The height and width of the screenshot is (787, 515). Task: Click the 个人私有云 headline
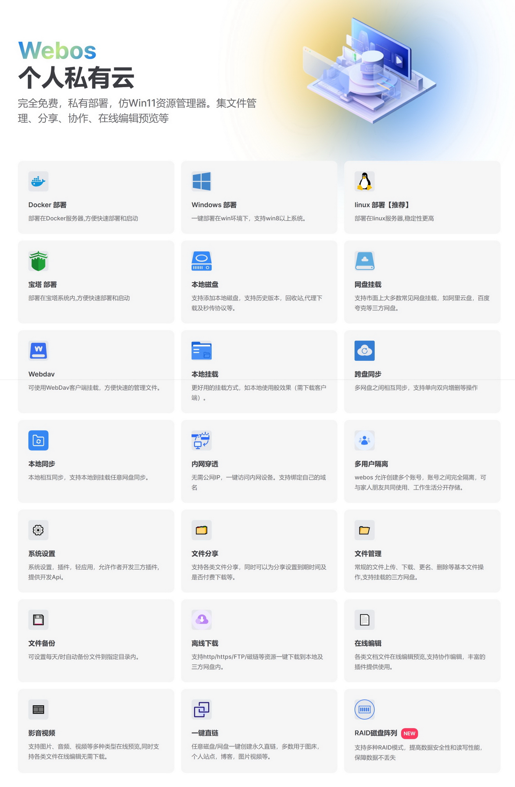pos(76,78)
